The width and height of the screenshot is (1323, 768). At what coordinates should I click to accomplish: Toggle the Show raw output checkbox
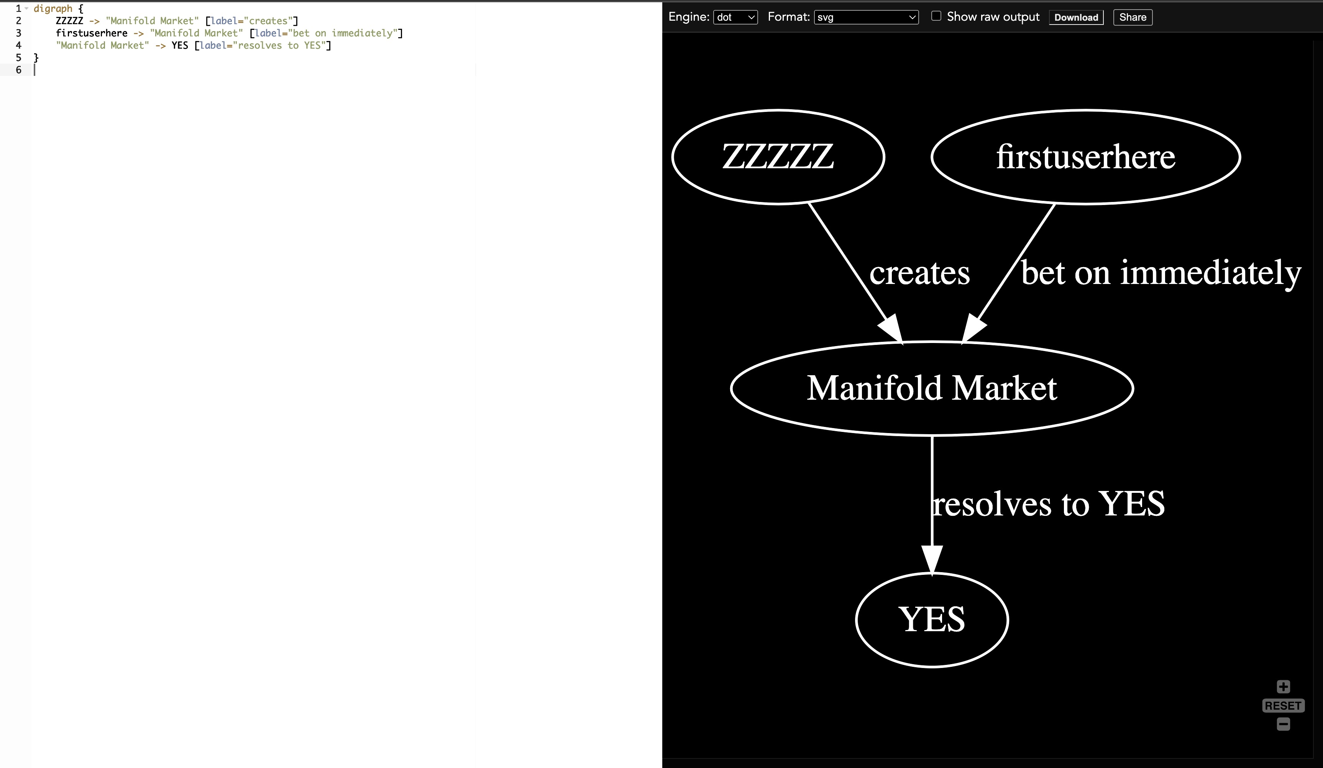(x=936, y=16)
